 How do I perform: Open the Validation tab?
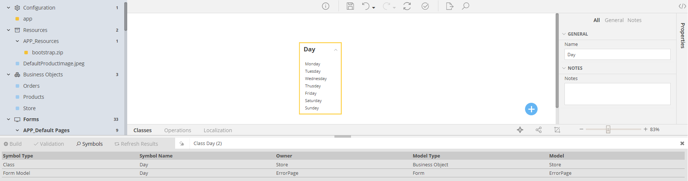click(49, 144)
